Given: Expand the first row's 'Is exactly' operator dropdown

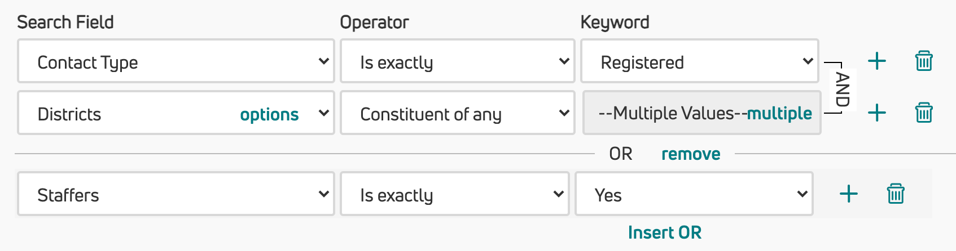Looking at the screenshot, I should (x=458, y=61).
